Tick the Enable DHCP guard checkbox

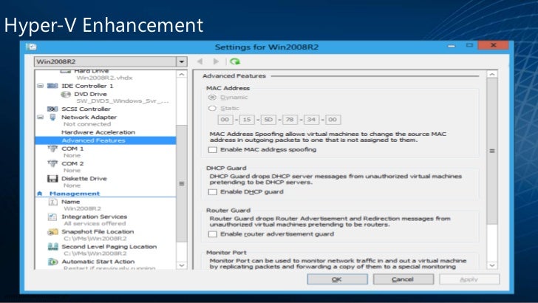click(213, 192)
